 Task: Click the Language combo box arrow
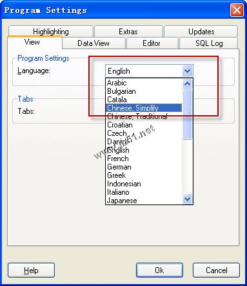pos(187,71)
